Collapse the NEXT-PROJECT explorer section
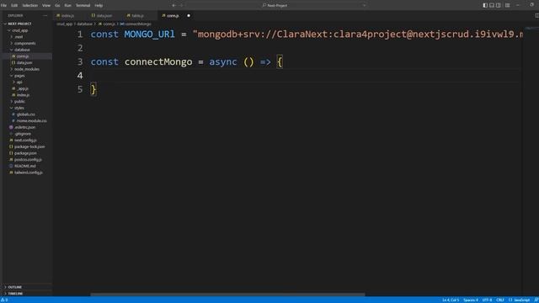The height and width of the screenshot is (303, 539). pyautogui.click(x=19, y=24)
